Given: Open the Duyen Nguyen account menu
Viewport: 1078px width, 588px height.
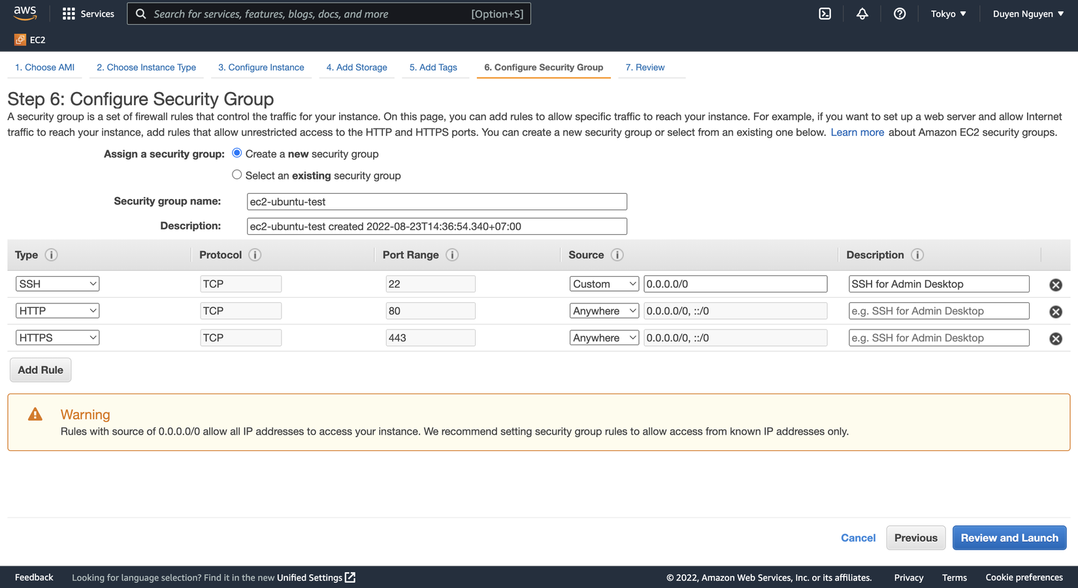Looking at the screenshot, I should [1028, 14].
